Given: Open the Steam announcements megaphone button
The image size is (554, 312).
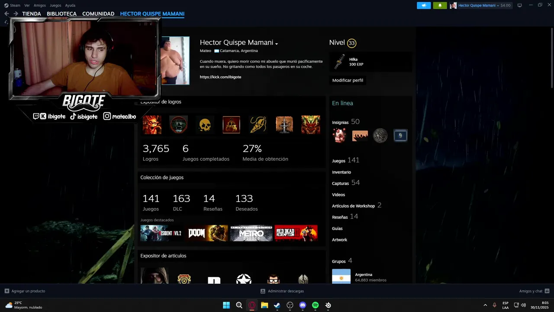Looking at the screenshot, I should pos(424,5).
